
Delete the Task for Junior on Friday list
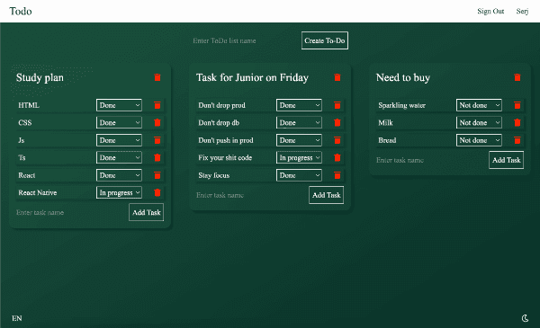coord(337,77)
